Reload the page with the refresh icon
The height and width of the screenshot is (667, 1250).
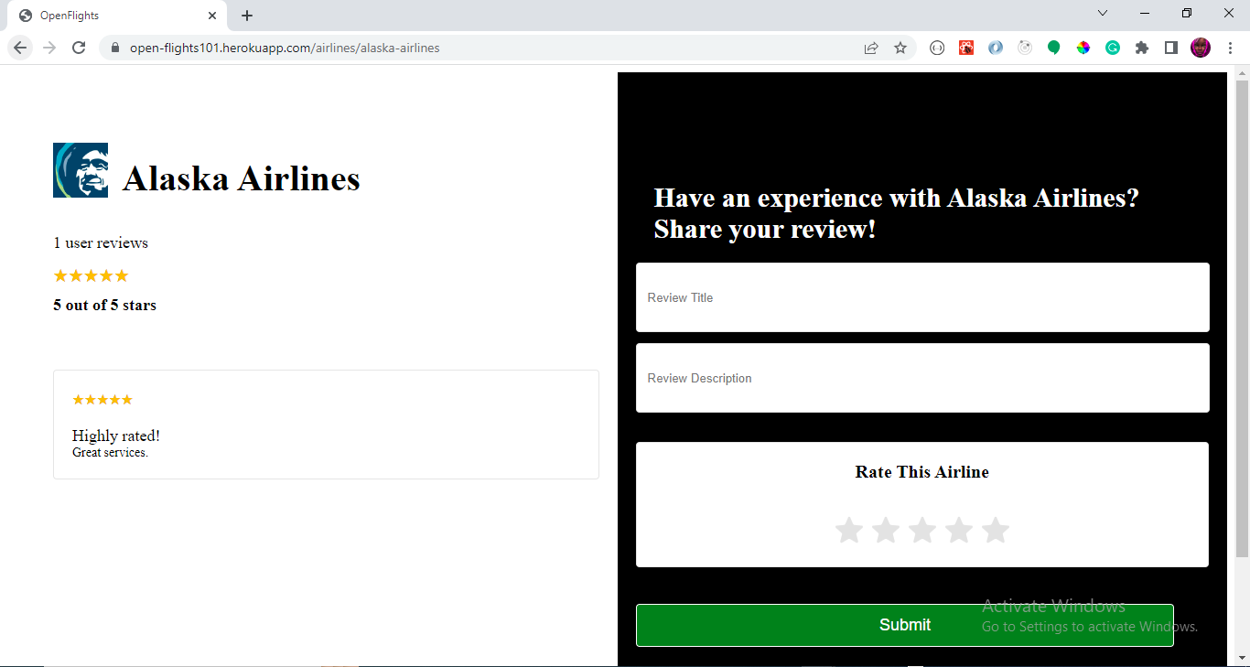point(79,48)
